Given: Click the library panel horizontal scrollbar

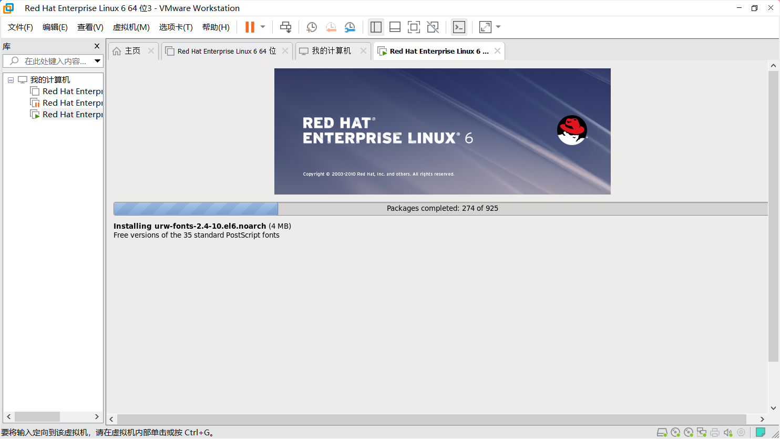Looking at the screenshot, I should tap(37, 416).
